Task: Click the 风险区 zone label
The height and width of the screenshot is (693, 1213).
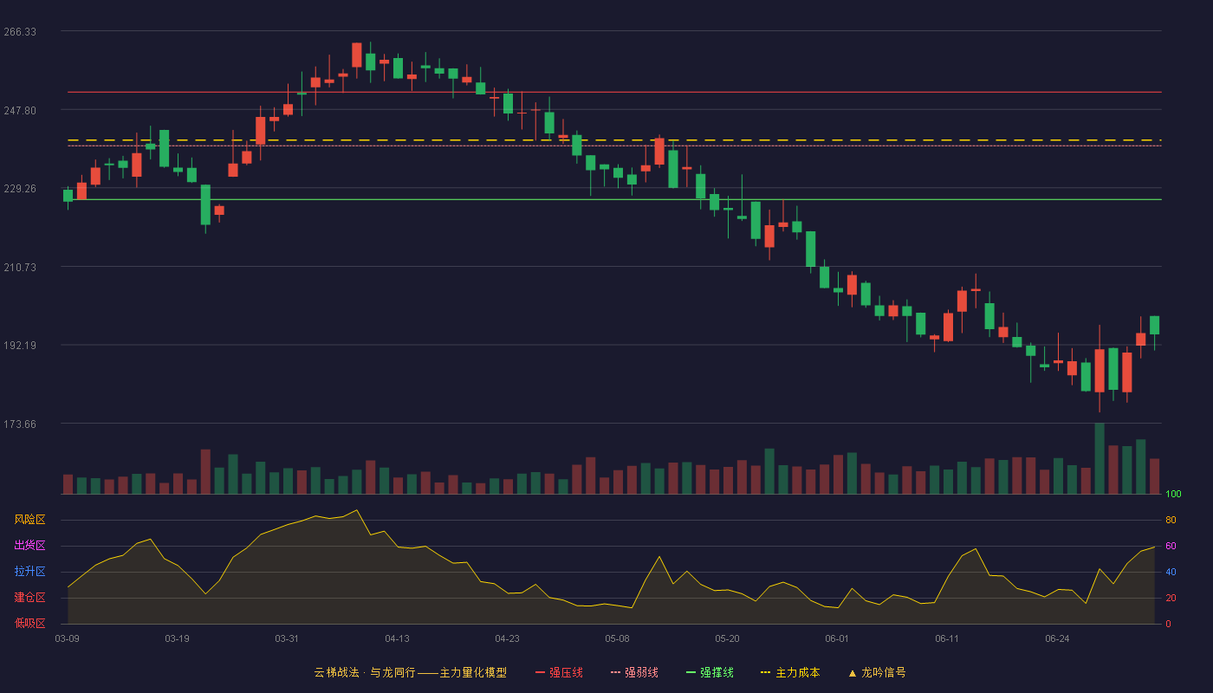Action: pyautogui.click(x=29, y=520)
